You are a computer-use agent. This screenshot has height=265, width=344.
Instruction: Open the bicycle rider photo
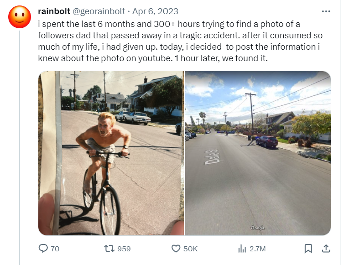pos(111,153)
